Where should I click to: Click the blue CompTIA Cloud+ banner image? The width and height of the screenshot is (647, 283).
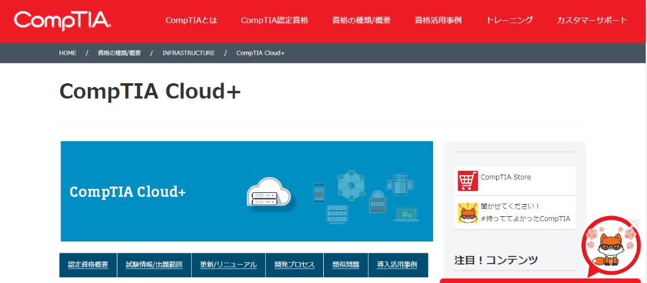247,191
